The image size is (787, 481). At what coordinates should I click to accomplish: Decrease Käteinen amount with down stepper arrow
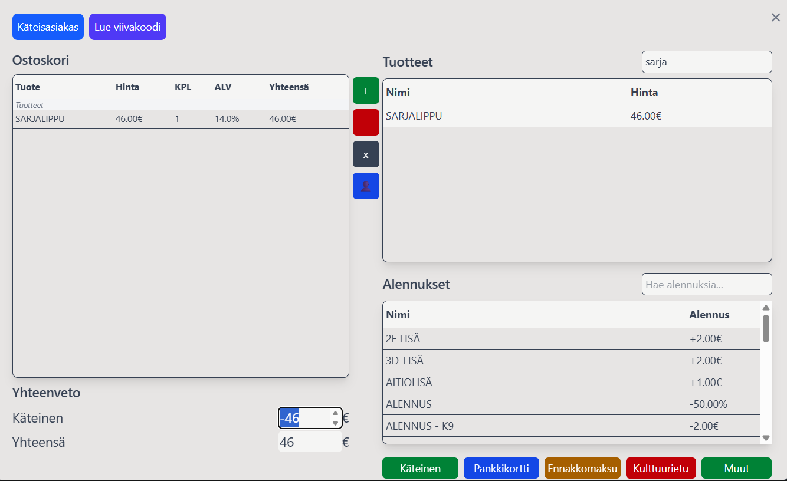coord(335,423)
